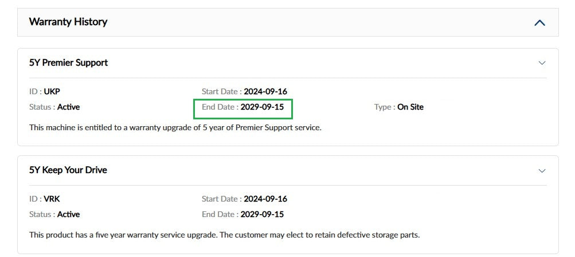Expand the 5Y Keep Your Drive chevron
Image resolution: width=575 pixels, height=257 pixels.
tap(542, 171)
